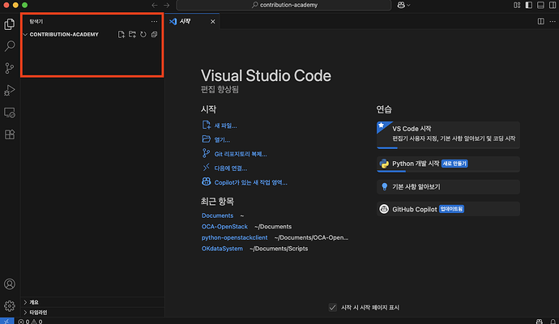Image resolution: width=559 pixels, height=324 pixels.
Task: Open the Remote Explorer view
Action: pos(10,113)
